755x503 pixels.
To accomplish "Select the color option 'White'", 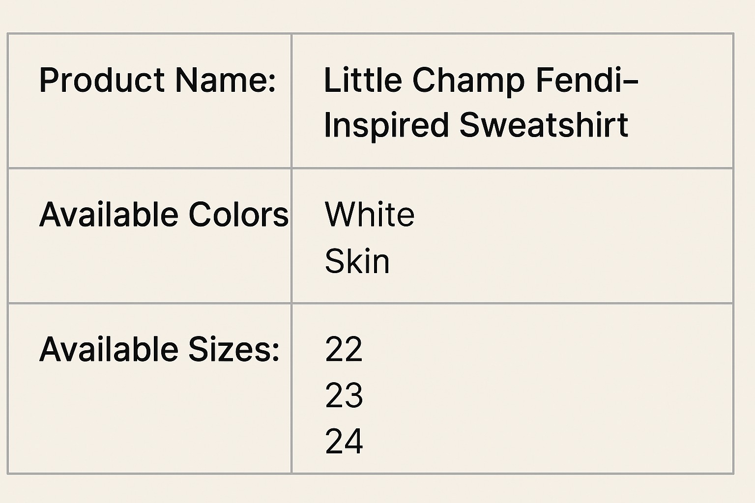I will pos(370,215).
